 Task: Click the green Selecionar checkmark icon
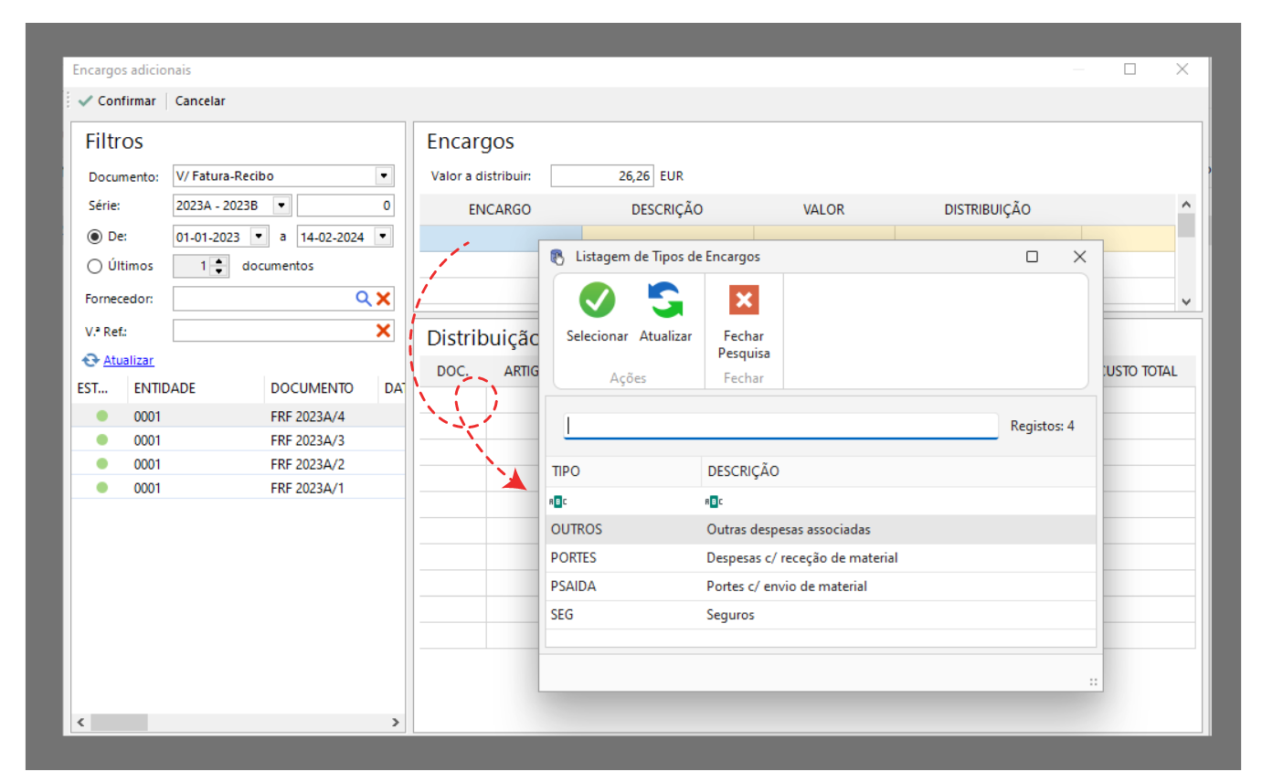click(597, 300)
